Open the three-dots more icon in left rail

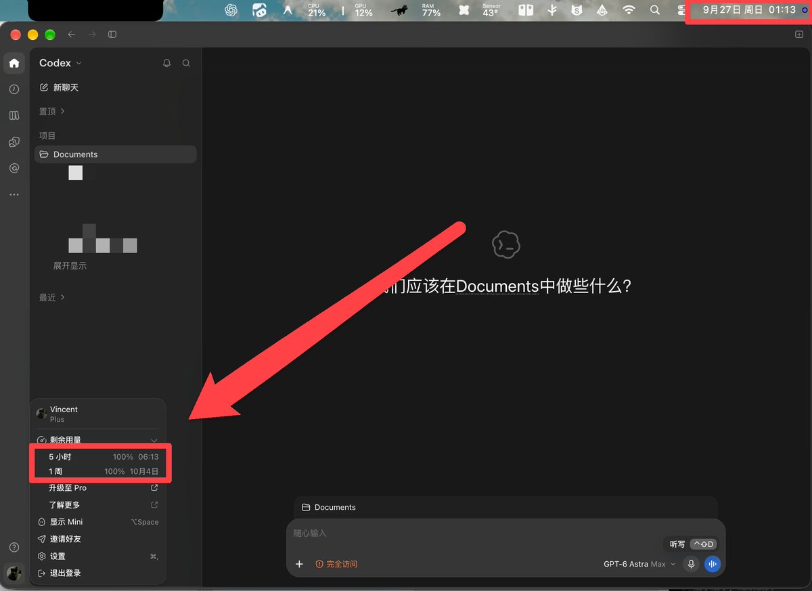14,195
